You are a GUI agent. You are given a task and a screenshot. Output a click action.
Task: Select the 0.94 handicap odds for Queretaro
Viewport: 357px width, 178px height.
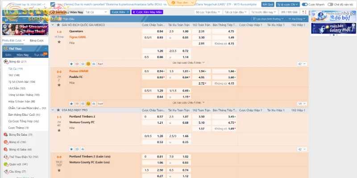pos(161,32)
